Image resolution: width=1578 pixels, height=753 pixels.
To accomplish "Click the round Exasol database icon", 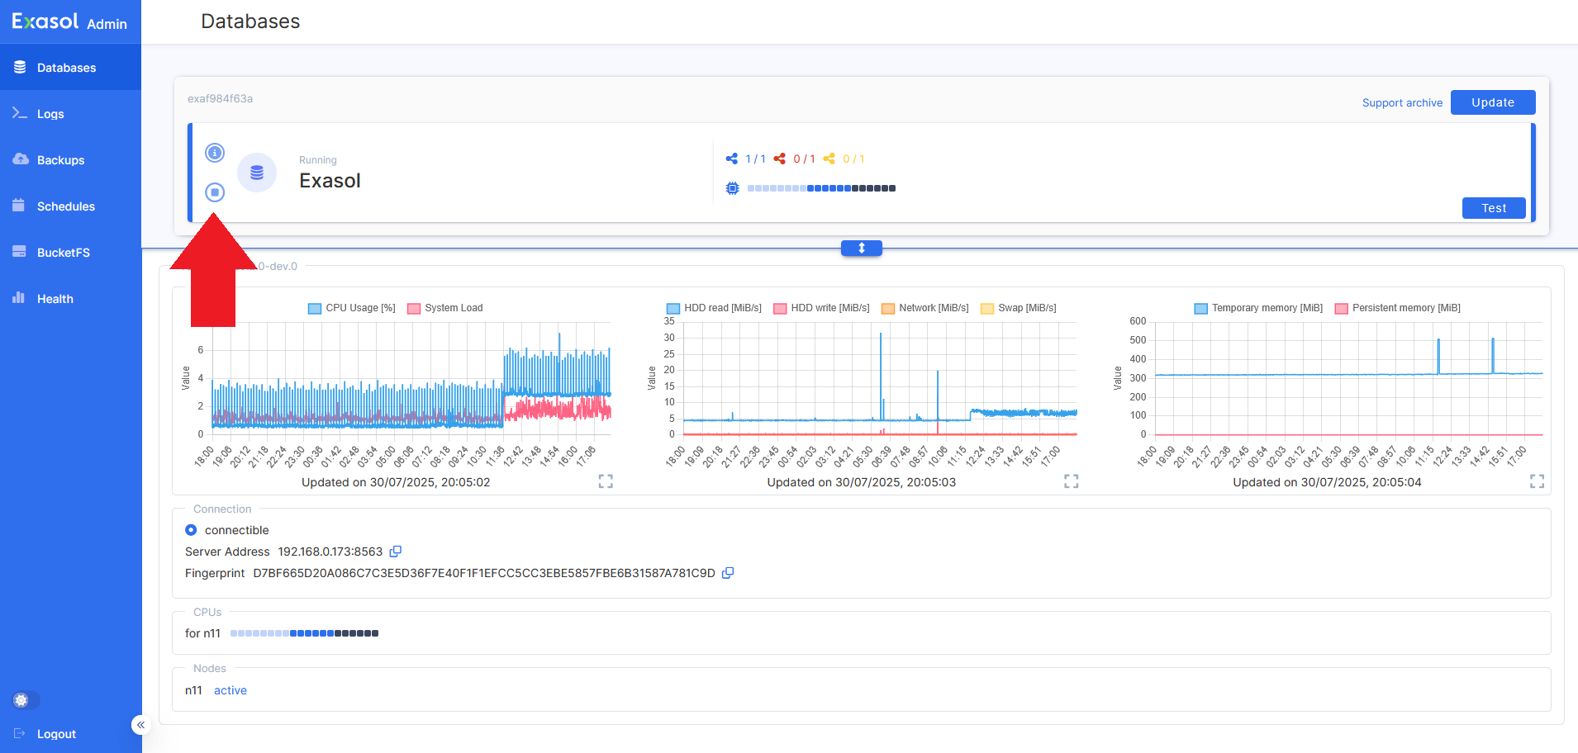I will [257, 173].
